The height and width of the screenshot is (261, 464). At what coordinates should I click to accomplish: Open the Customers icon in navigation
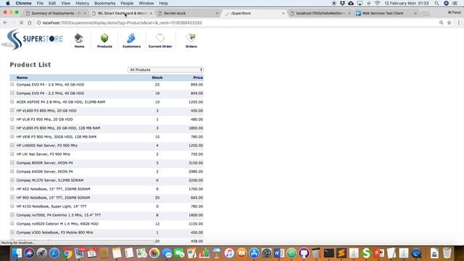pos(131,38)
